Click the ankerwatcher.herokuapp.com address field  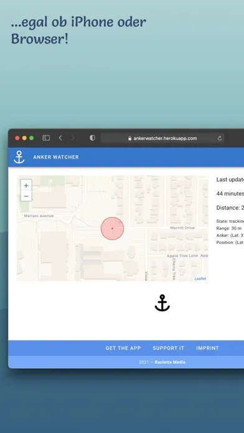click(162, 138)
